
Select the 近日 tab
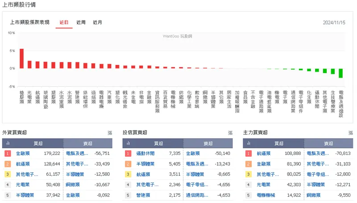[x=64, y=22]
